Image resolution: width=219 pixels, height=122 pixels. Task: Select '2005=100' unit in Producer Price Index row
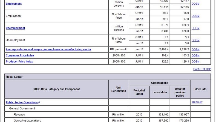(119, 62)
